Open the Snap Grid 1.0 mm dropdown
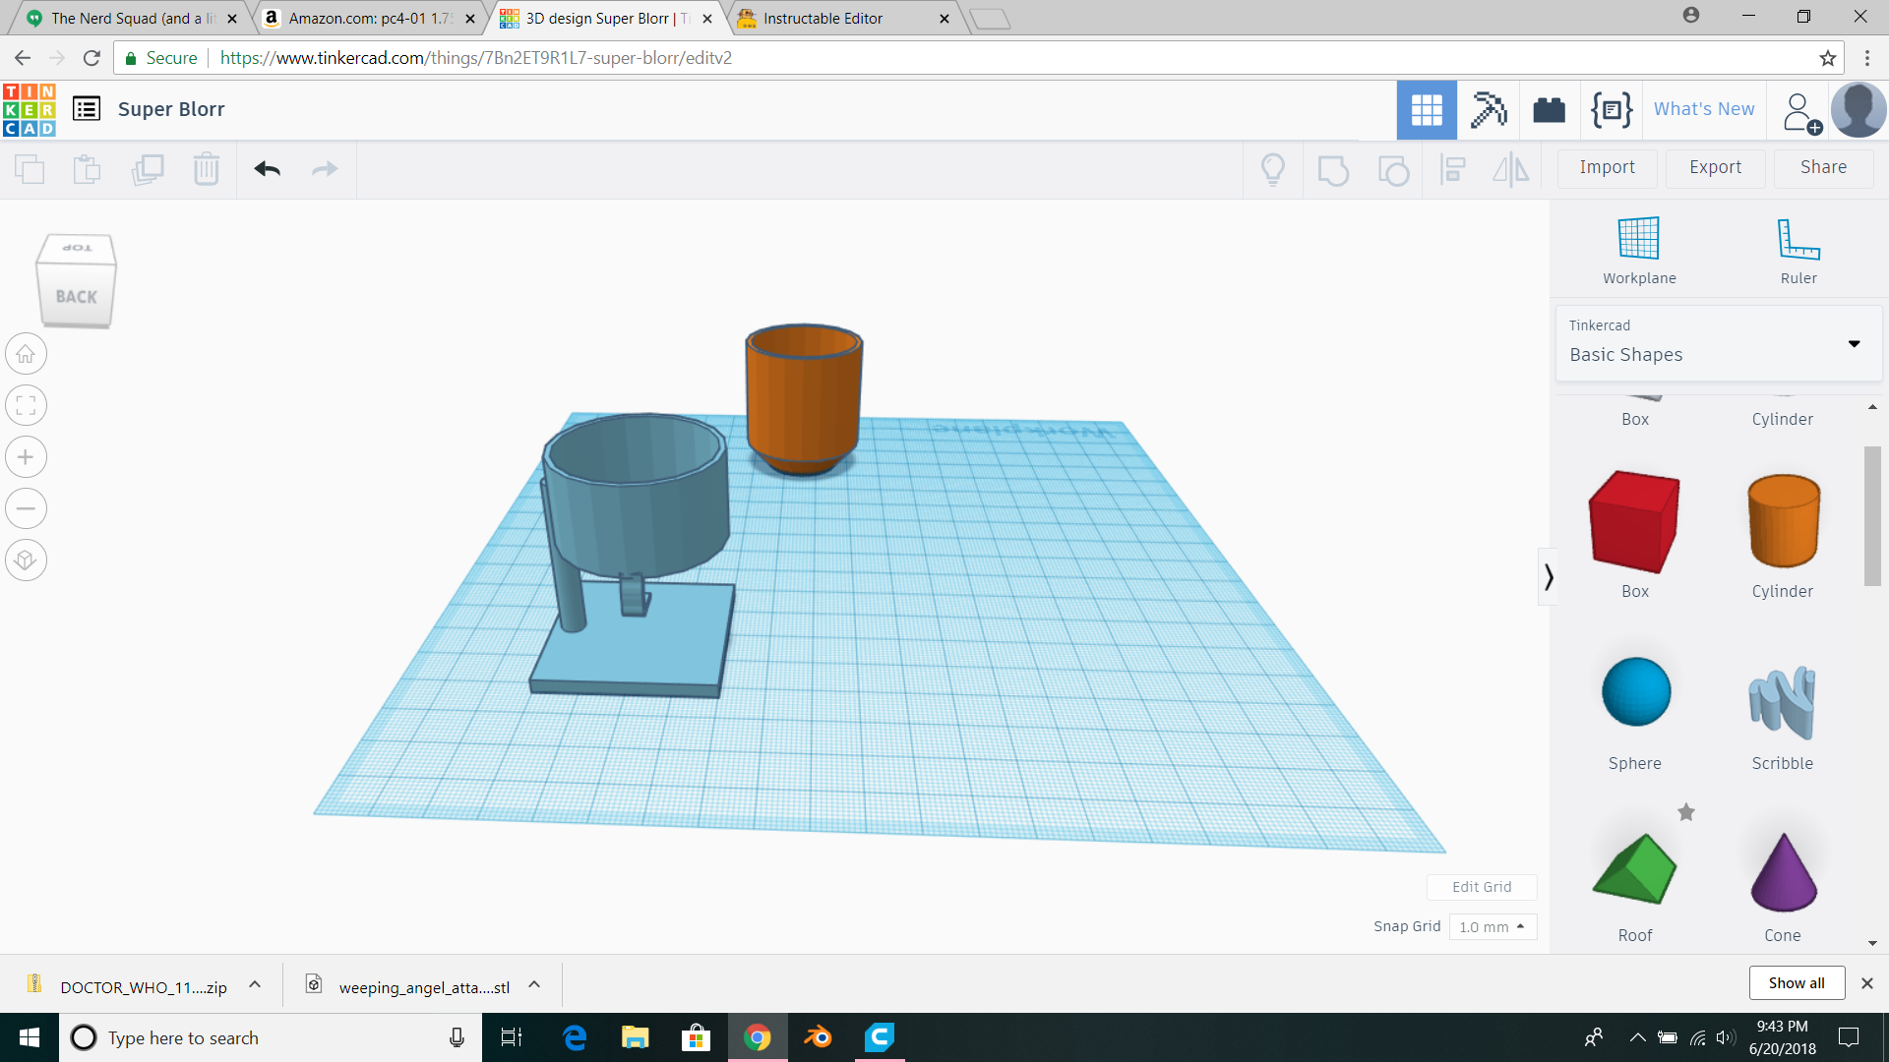 pos(1493,927)
